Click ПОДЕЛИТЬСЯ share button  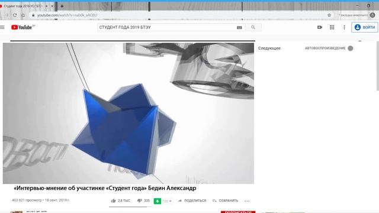(192, 201)
